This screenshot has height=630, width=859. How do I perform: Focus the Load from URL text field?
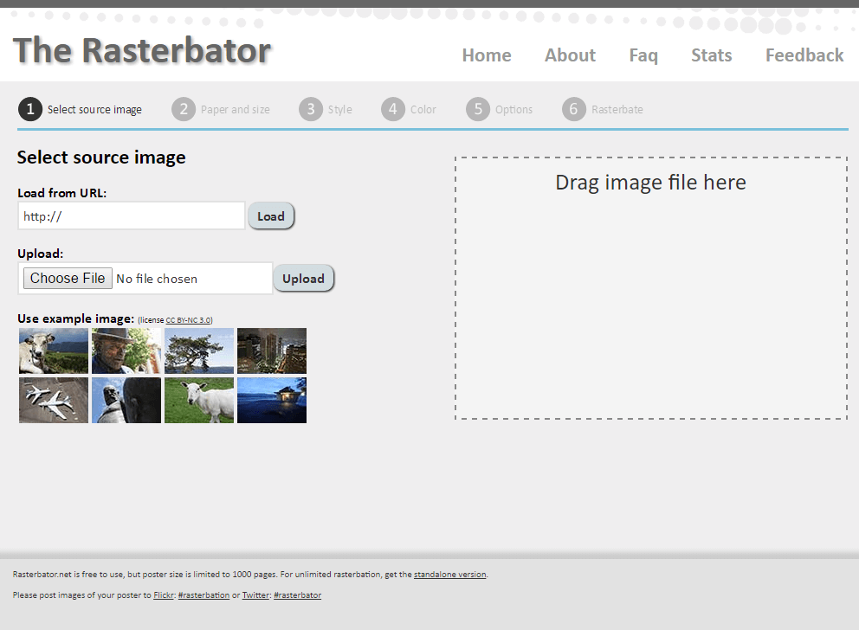(132, 216)
